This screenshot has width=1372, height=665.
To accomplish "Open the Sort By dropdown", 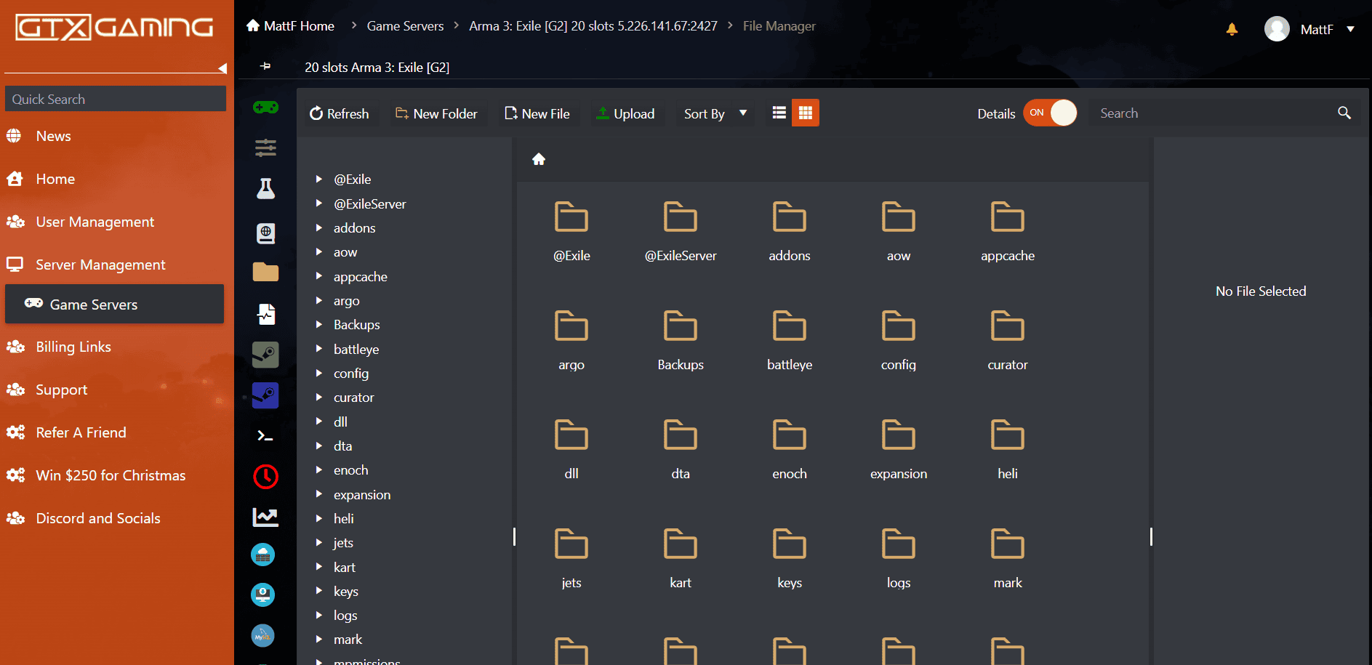I will [715, 114].
